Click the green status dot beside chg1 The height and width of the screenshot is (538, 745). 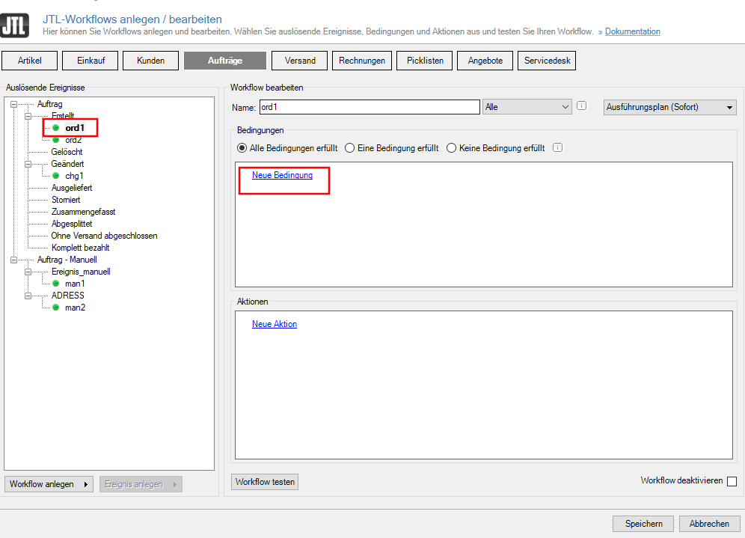click(x=56, y=176)
